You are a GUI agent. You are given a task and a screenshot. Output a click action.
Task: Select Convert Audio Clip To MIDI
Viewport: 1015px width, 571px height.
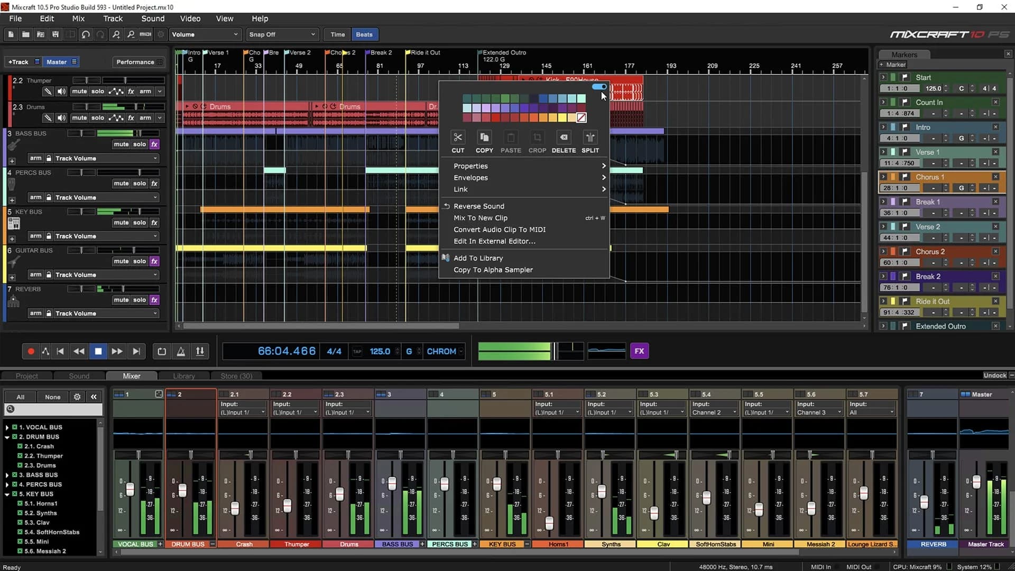[x=499, y=229]
